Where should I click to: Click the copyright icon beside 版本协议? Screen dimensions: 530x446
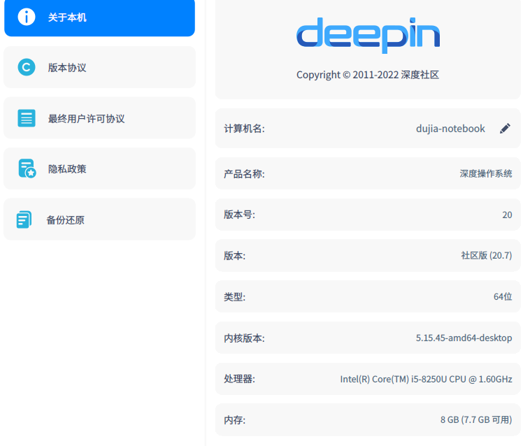pos(27,67)
